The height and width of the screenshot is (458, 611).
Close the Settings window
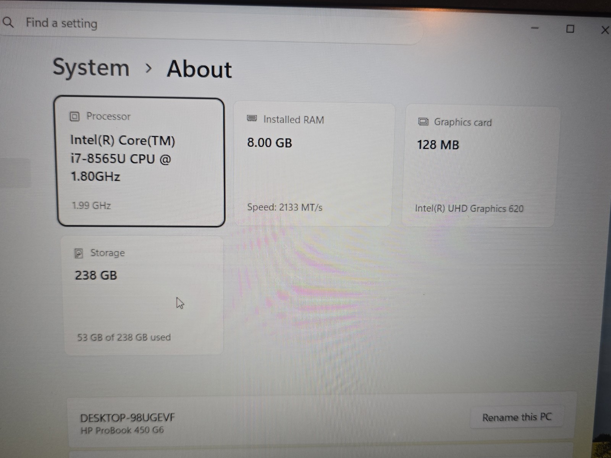point(605,30)
